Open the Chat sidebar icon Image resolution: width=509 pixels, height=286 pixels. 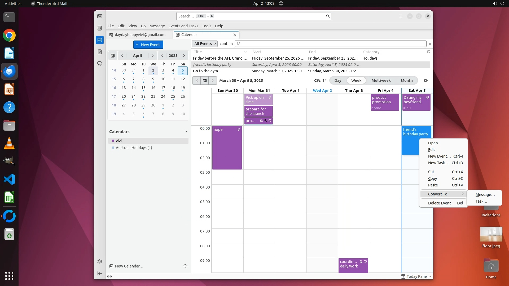100,64
